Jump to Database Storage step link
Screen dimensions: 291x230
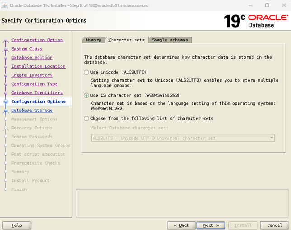point(32,110)
